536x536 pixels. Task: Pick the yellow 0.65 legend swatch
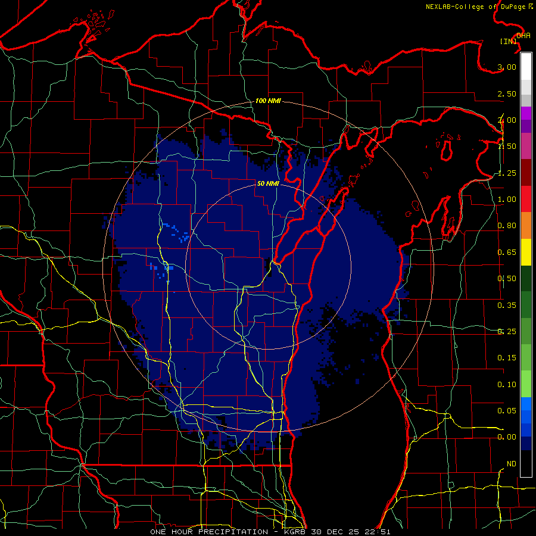tap(526, 252)
